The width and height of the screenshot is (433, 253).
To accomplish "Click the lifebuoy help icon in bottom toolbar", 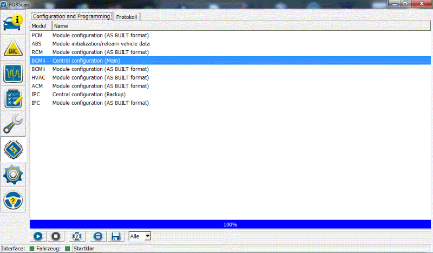I will pyautogui.click(x=77, y=236).
